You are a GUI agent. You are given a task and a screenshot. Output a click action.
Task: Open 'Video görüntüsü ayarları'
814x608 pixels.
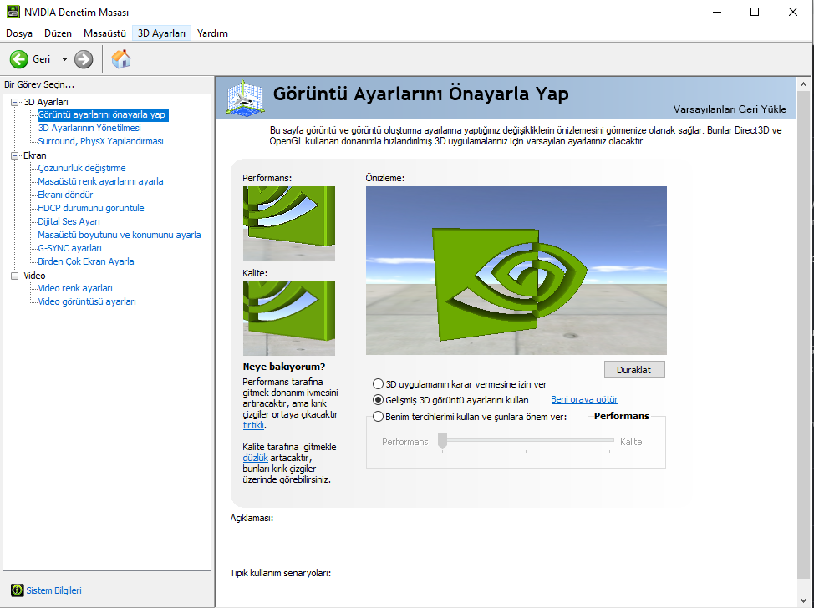(x=87, y=302)
